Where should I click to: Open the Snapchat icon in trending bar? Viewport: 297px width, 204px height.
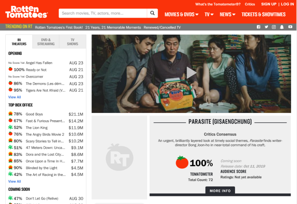tap(282, 27)
